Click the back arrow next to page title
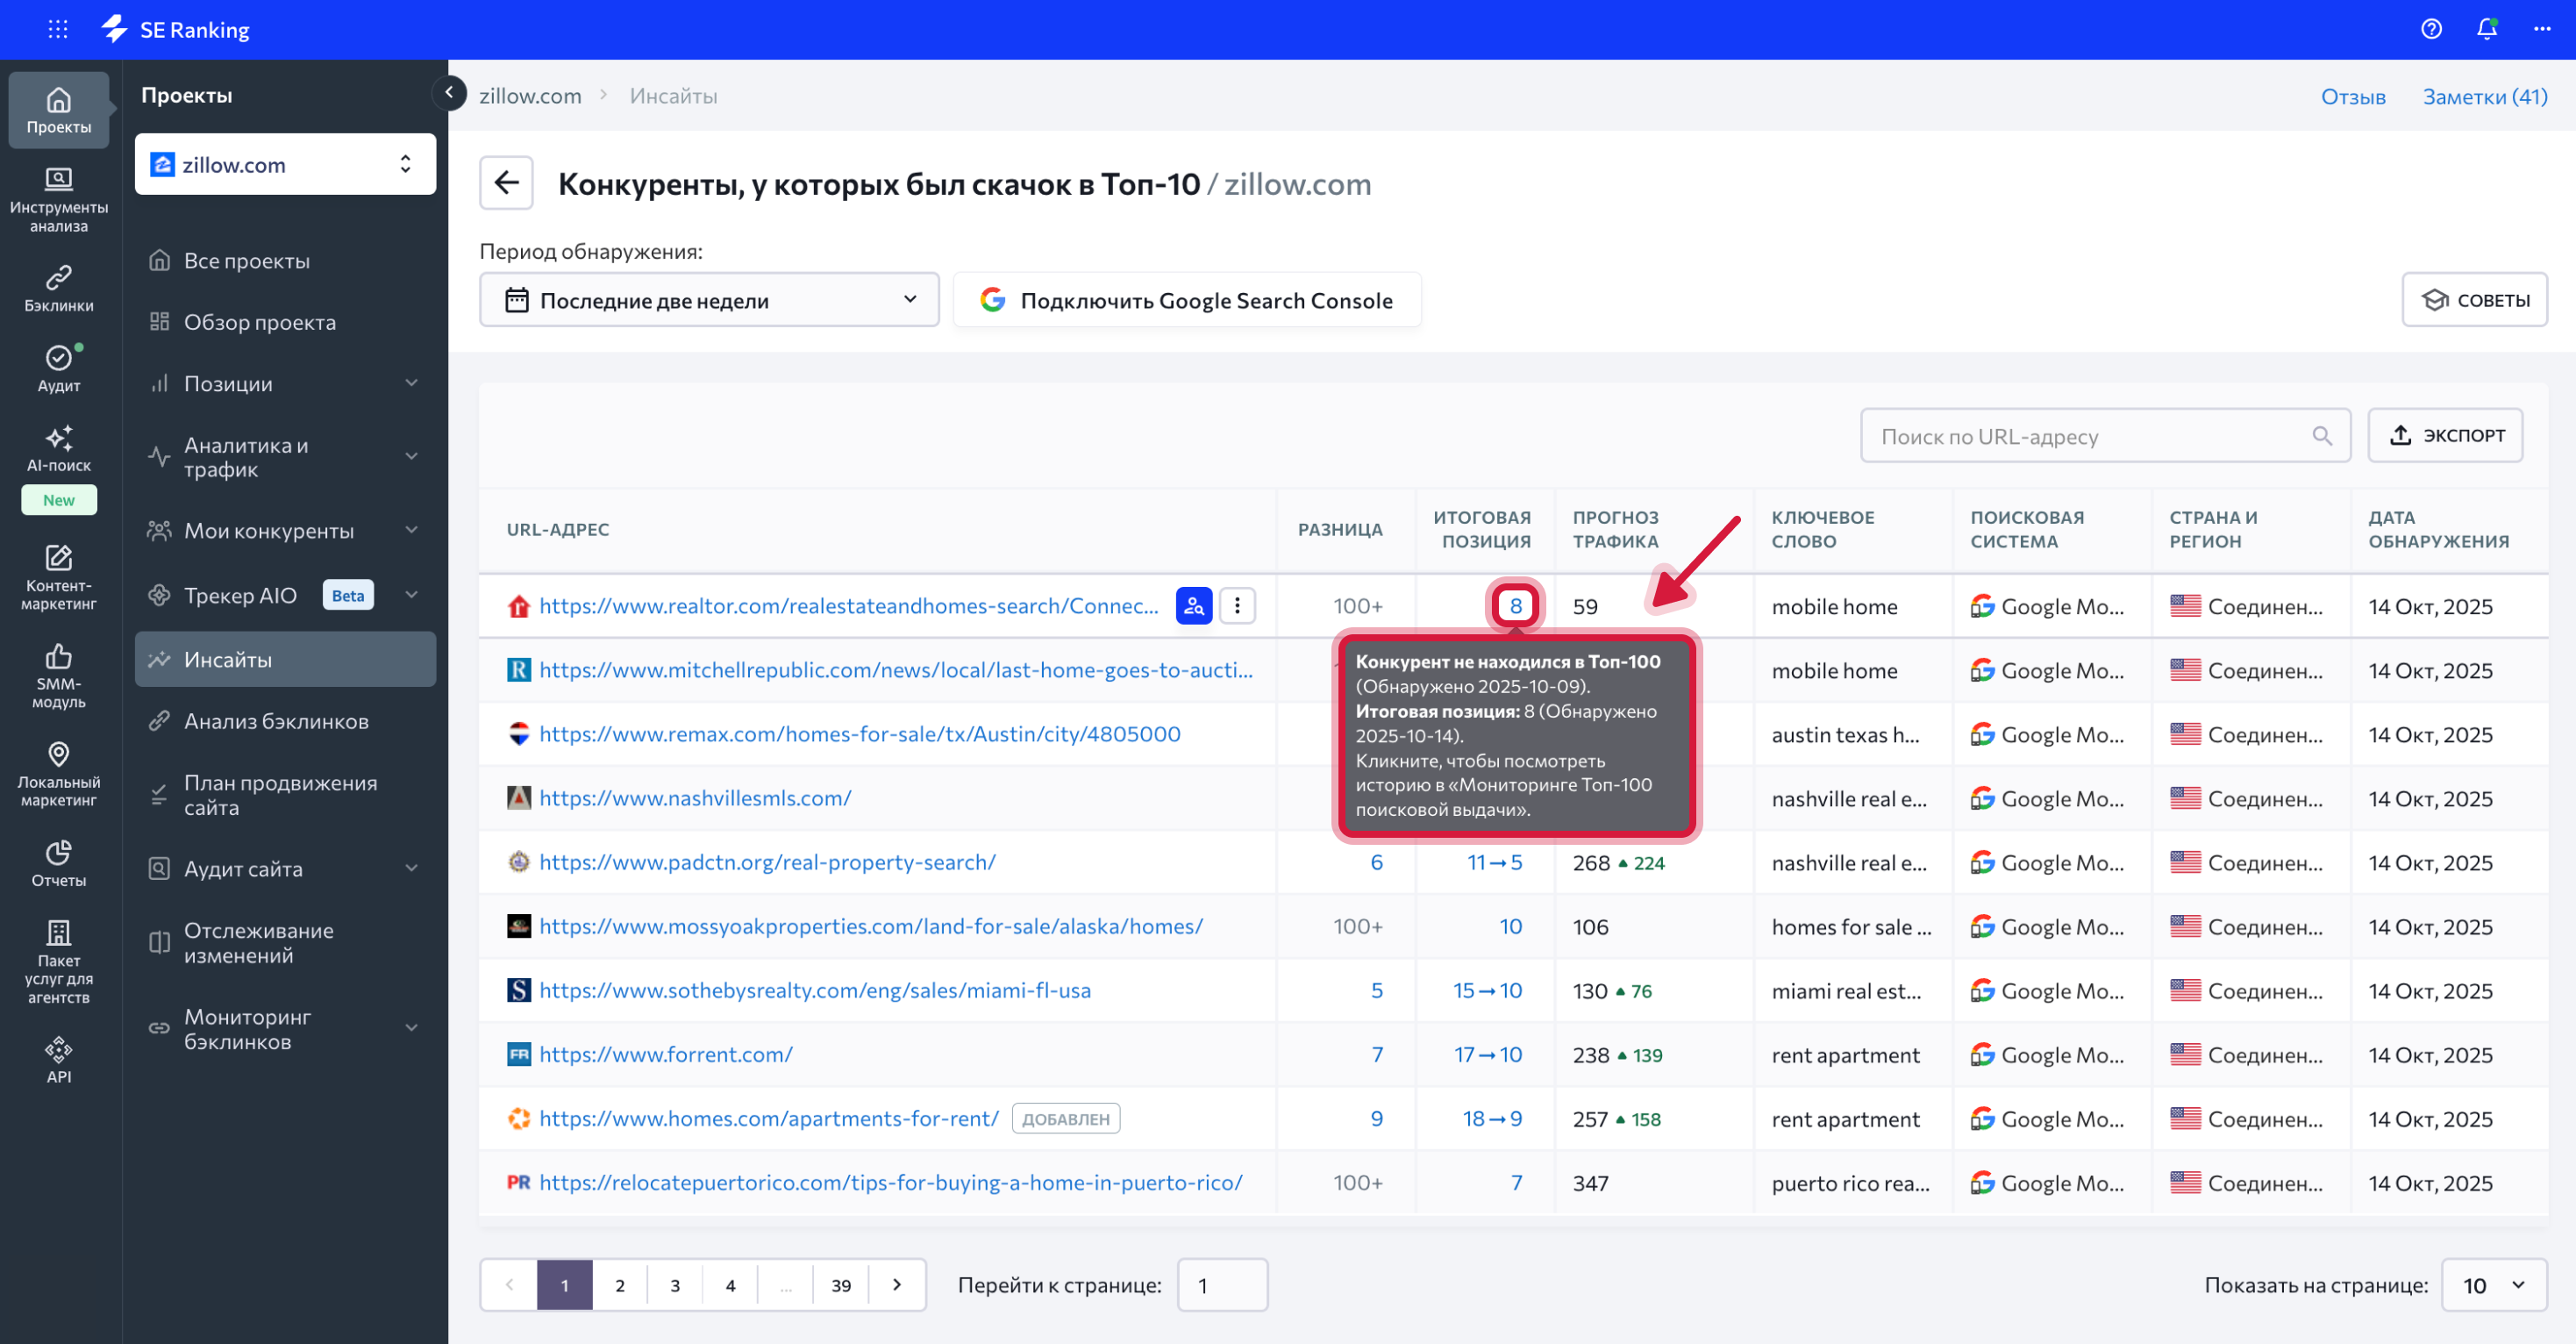Viewport: 2576px width, 1344px height. [x=506, y=183]
